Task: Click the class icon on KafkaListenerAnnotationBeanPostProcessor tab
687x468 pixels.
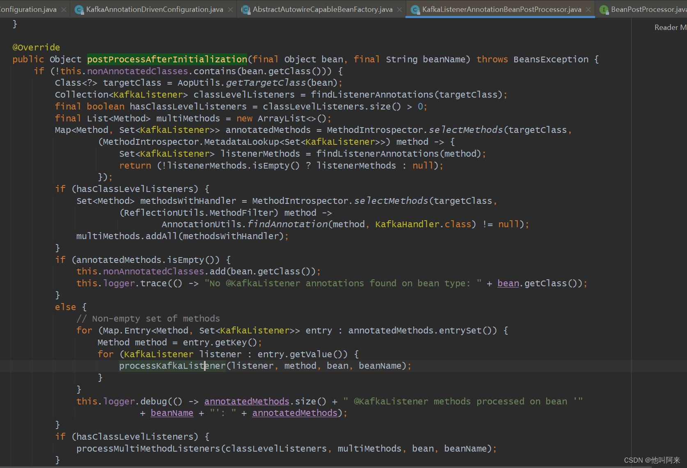Action: (x=415, y=9)
